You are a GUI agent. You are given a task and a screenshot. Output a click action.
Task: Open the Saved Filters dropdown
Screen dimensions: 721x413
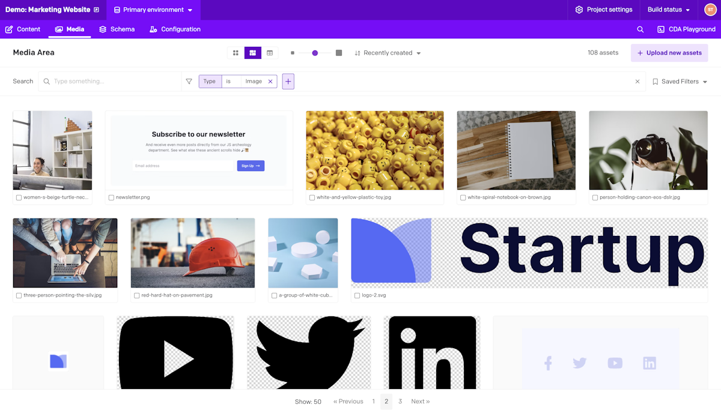tap(679, 81)
